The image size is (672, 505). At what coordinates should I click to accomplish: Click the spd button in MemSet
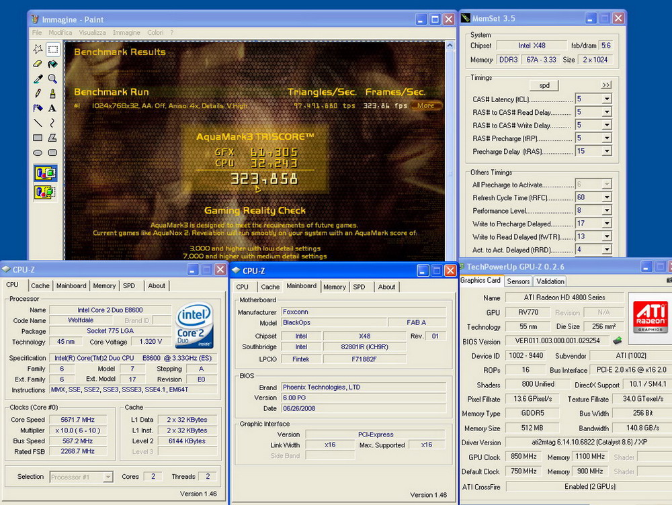pyautogui.click(x=544, y=85)
